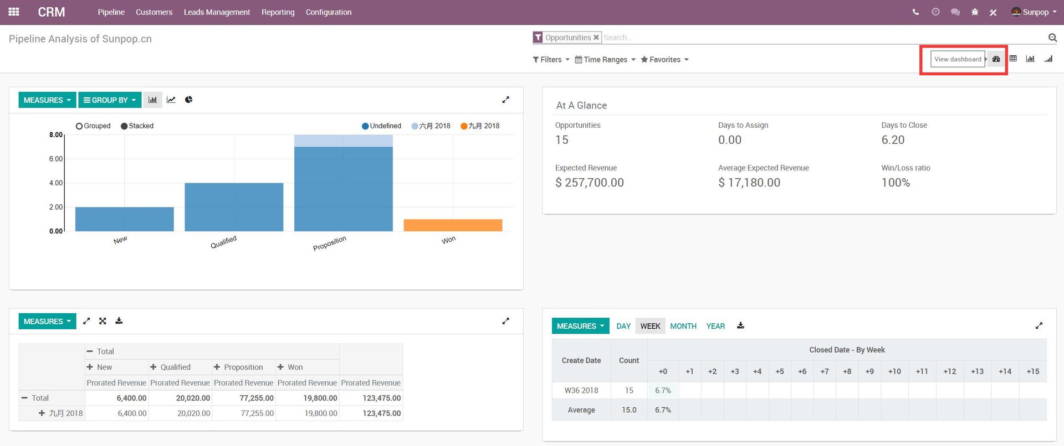Switch to pivot table view icon

click(x=1013, y=59)
